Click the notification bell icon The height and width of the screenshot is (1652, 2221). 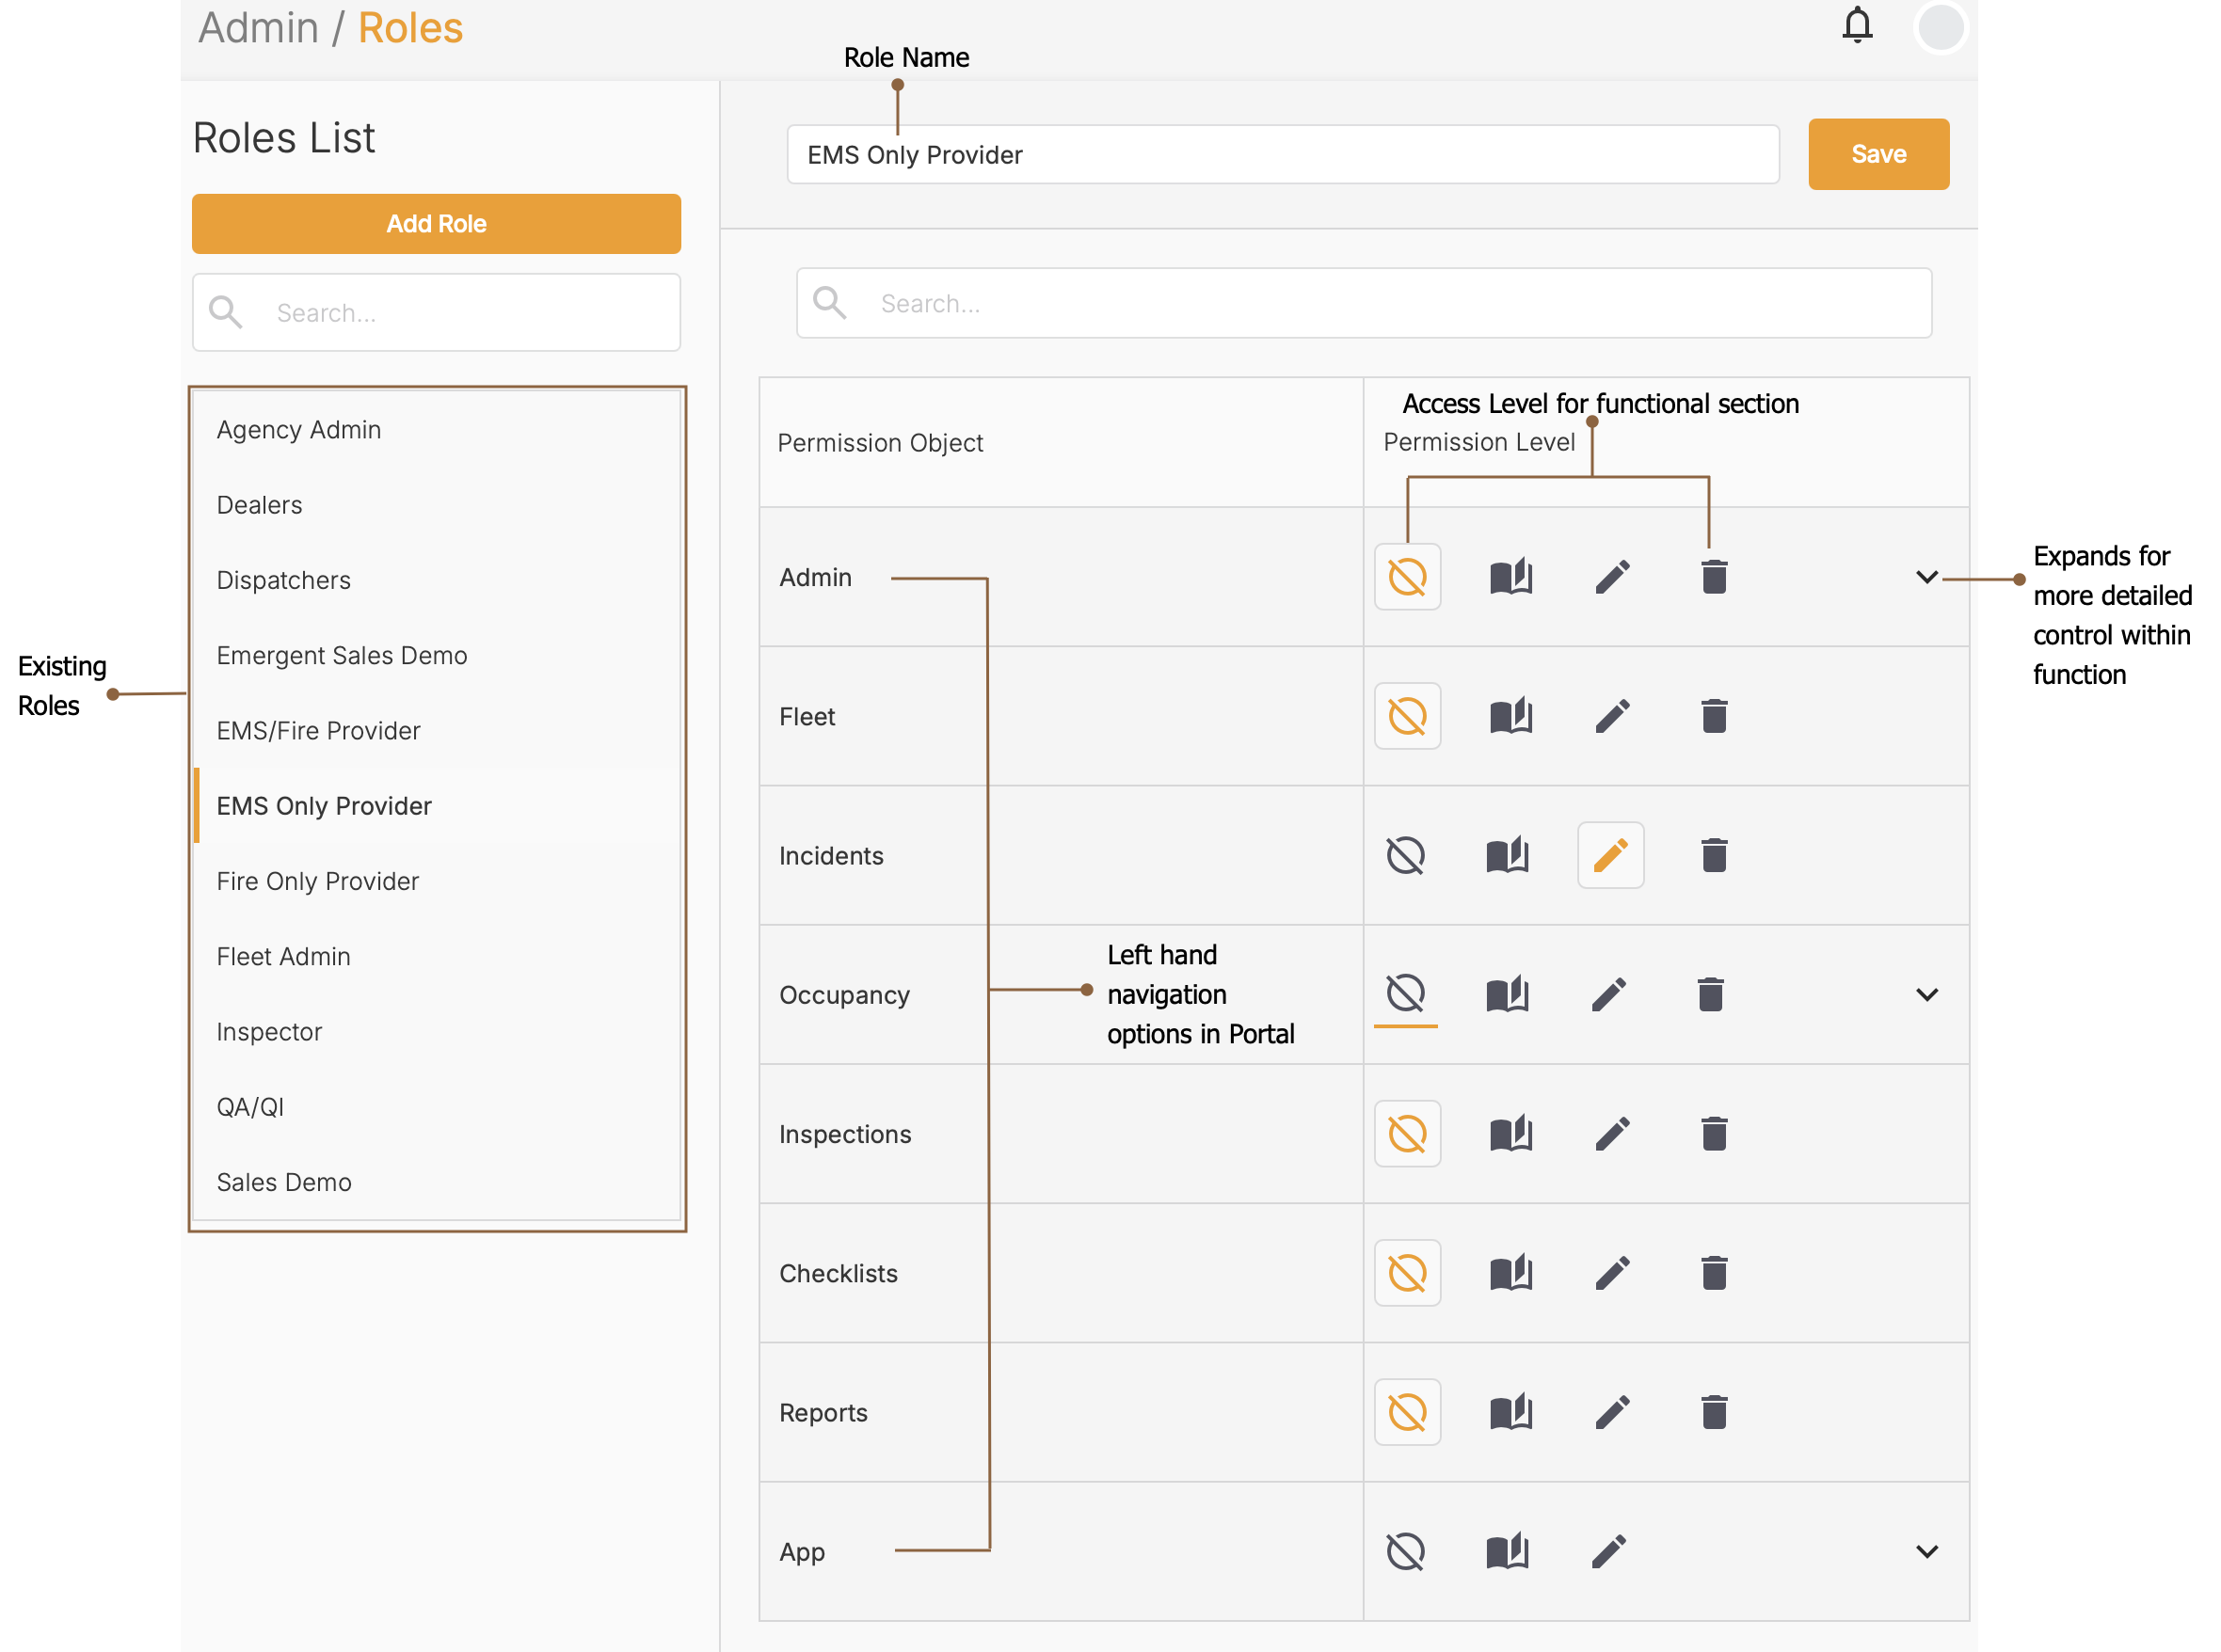(x=1857, y=26)
